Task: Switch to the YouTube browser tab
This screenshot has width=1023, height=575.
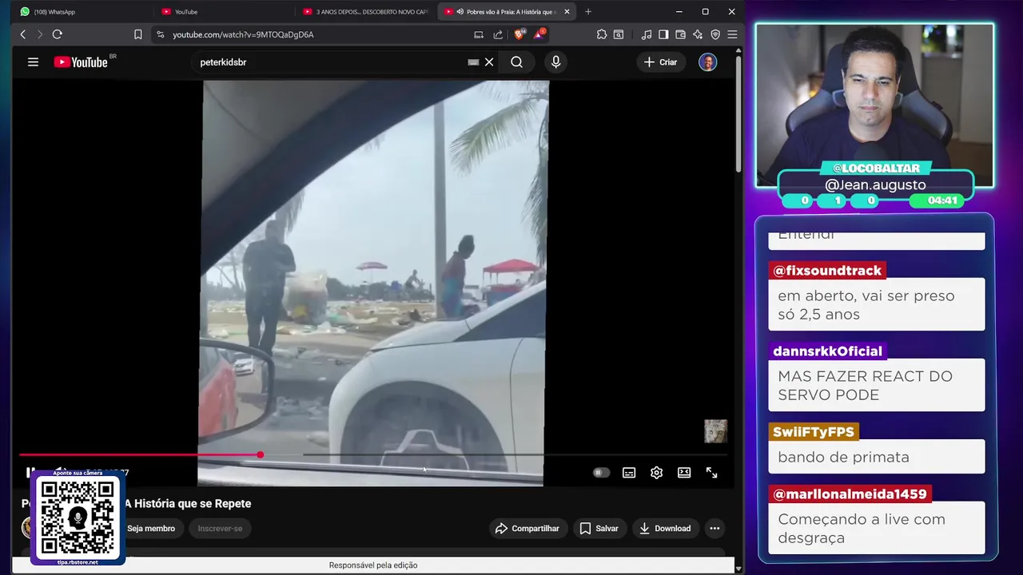Action: point(225,11)
